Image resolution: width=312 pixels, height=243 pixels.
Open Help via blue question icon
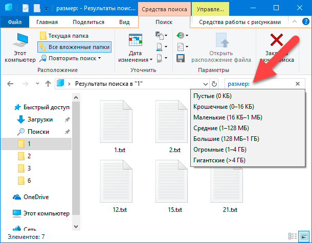coord(306,21)
